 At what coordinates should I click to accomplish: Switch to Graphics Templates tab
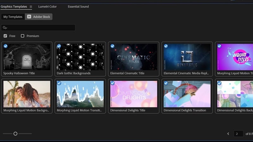pyautogui.click(x=14, y=7)
